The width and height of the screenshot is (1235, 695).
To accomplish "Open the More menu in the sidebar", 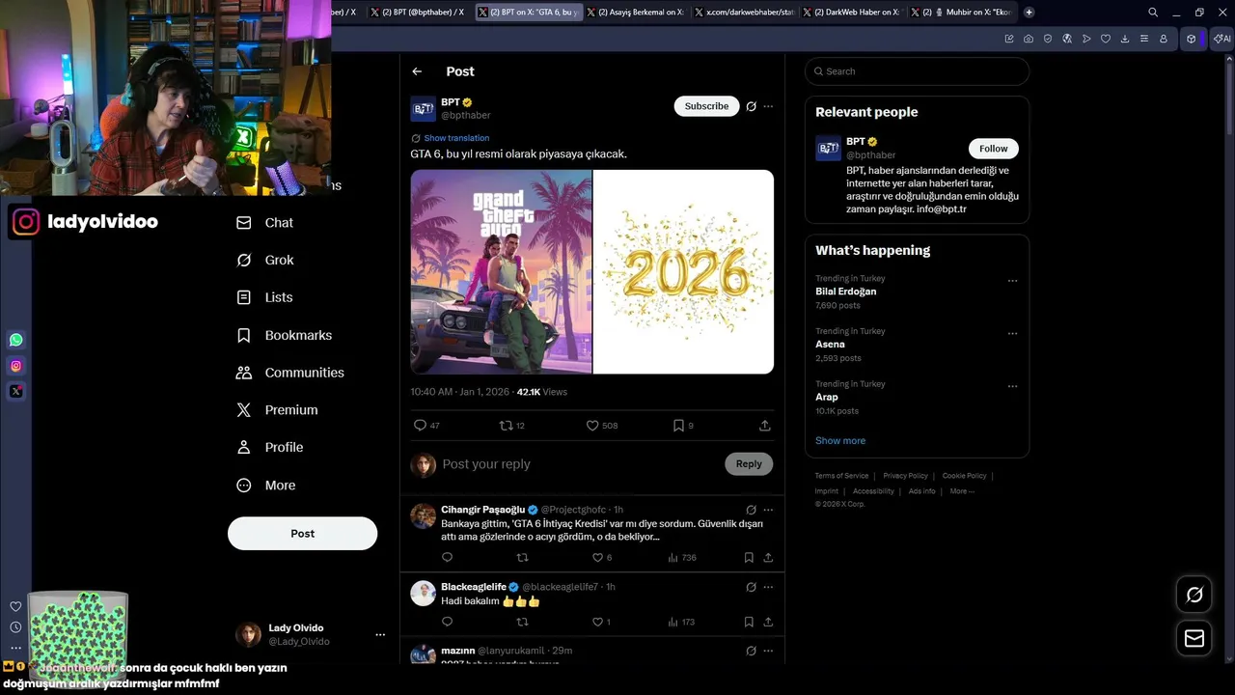I will tap(266, 486).
